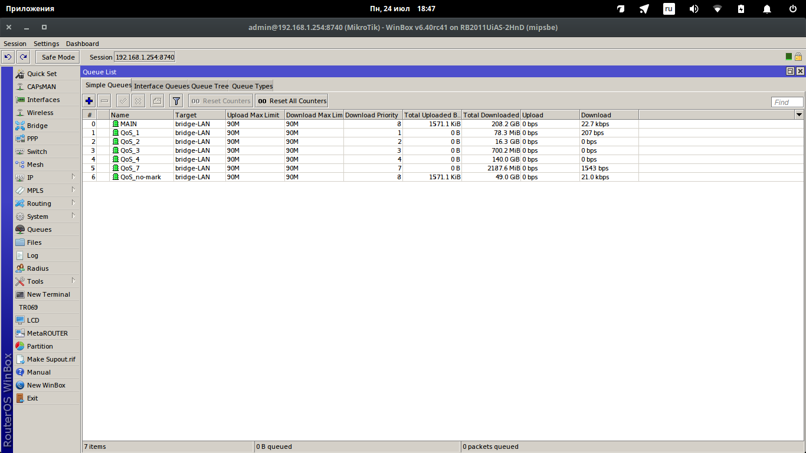Screen dimensions: 806x453
Task: Open the Settings menu
Action: pos(46,44)
